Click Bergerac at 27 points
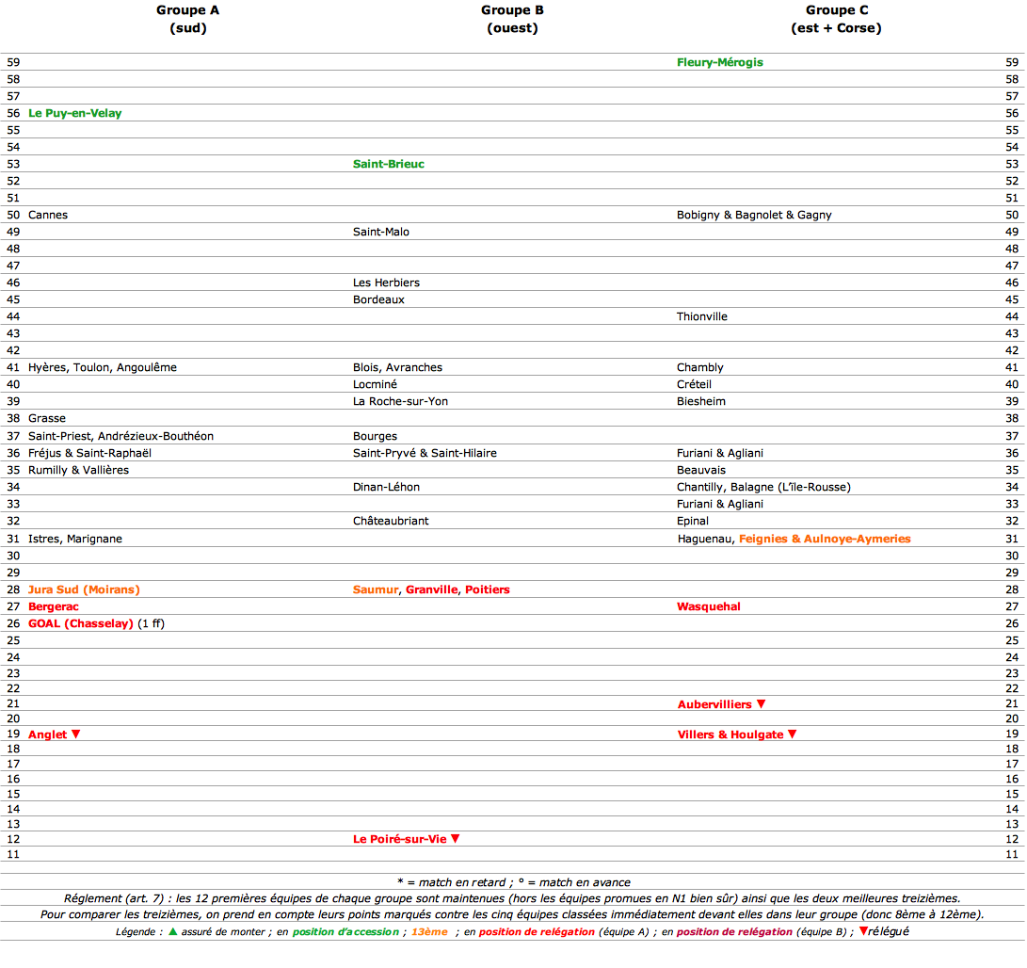 coord(53,607)
